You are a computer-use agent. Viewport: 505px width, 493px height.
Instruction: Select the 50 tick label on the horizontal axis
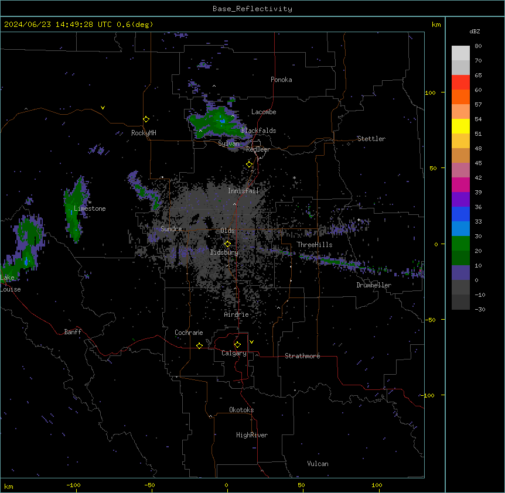tap(302, 485)
